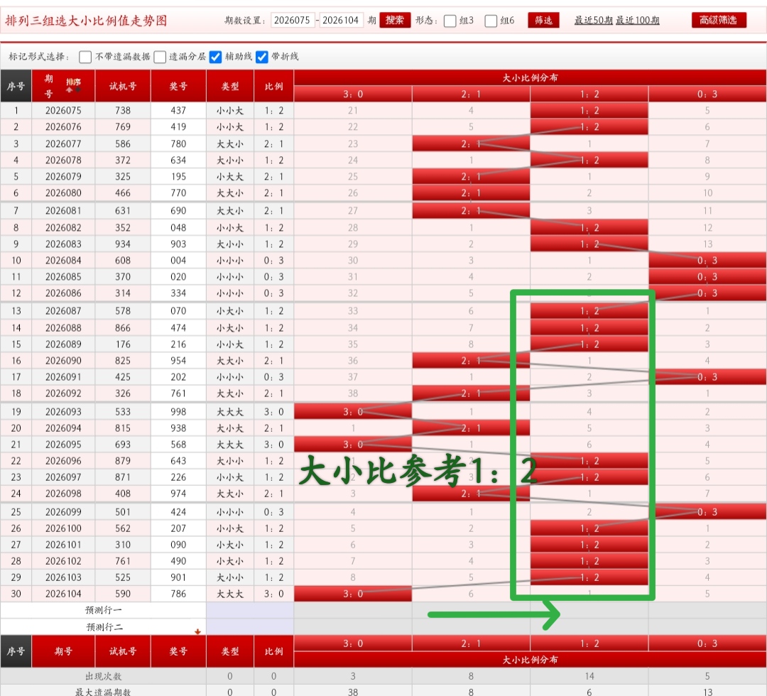Click the 1:2 cell in row 2026075
The height and width of the screenshot is (696, 767).
tap(589, 110)
